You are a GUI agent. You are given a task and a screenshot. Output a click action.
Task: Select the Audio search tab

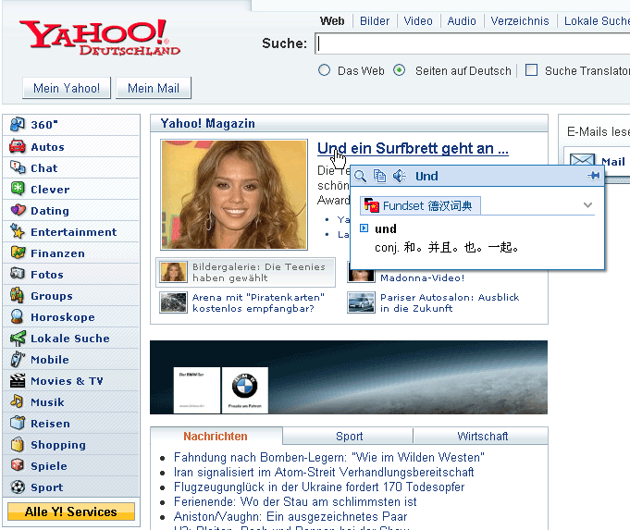tap(462, 21)
